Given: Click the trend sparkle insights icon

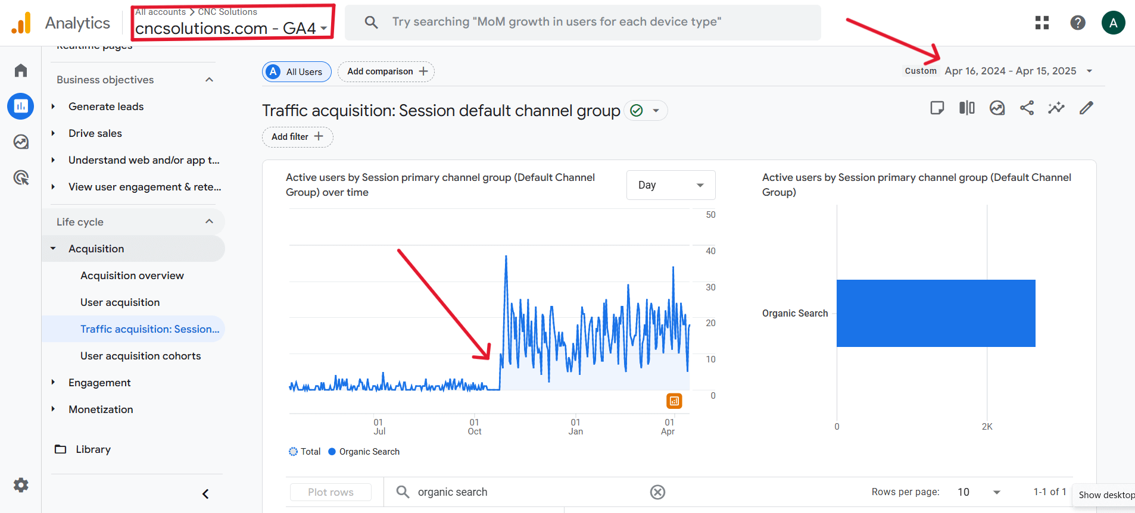Looking at the screenshot, I should point(1056,108).
